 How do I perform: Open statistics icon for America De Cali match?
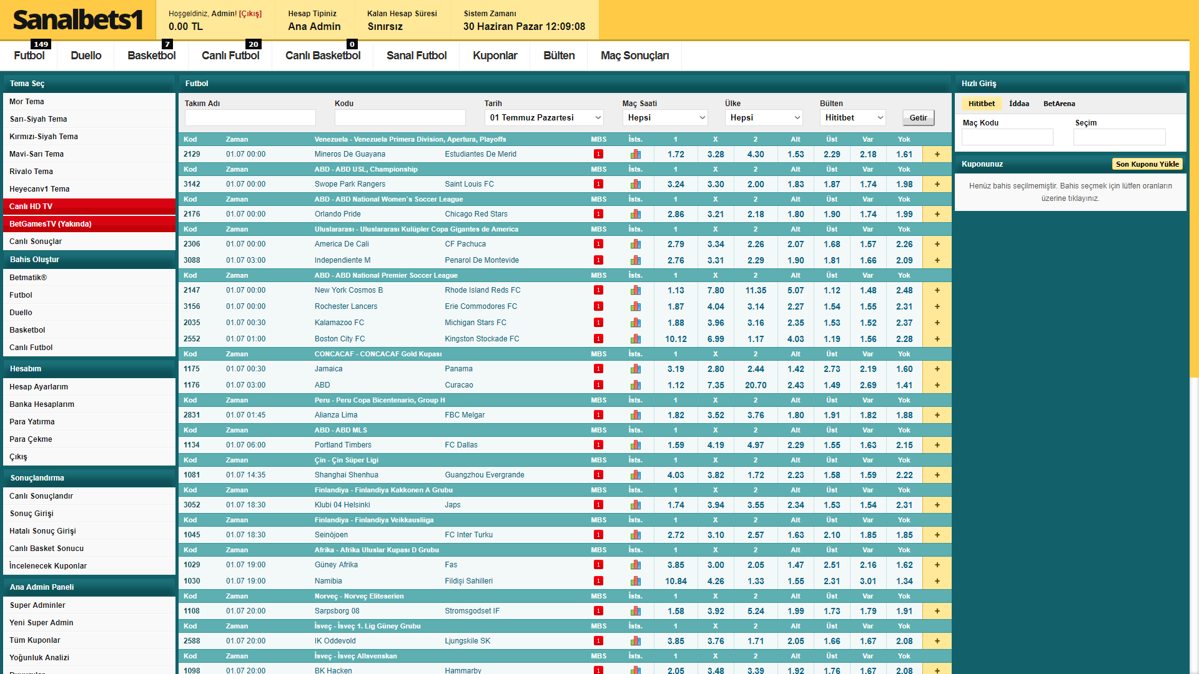(636, 244)
